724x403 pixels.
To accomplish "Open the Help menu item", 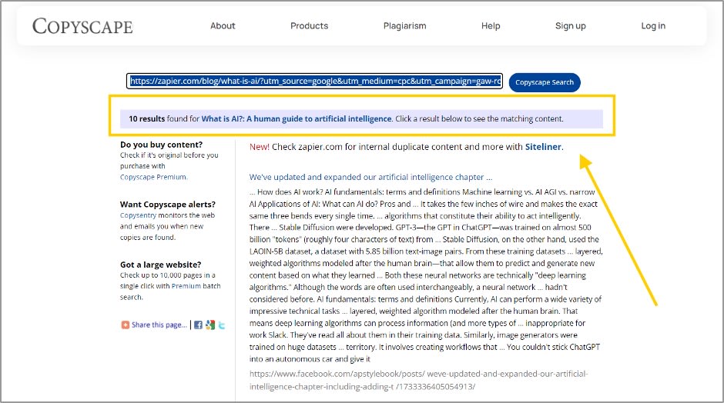I will pyautogui.click(x=491, y=26).
